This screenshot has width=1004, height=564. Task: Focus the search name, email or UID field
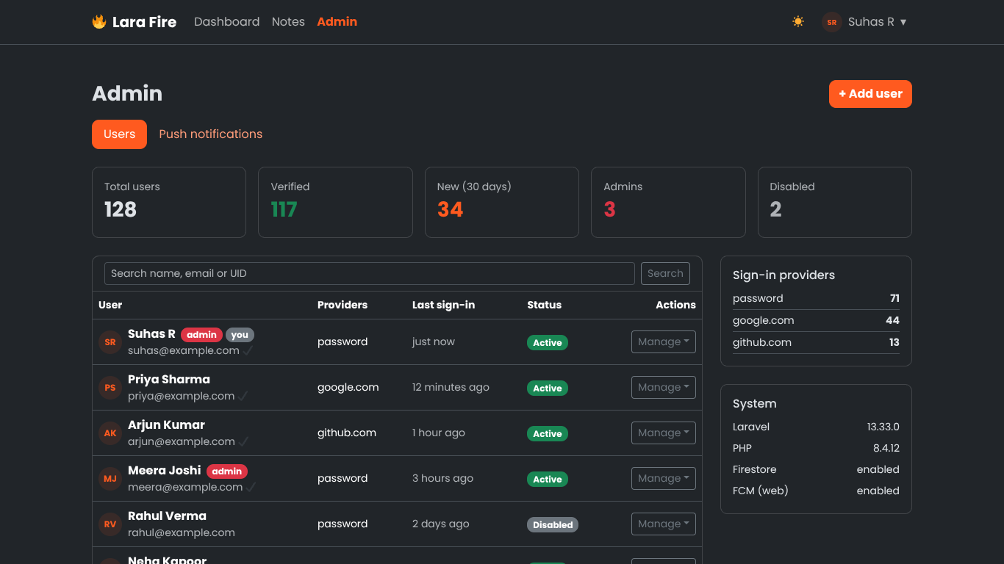click(x=369, y=273)
